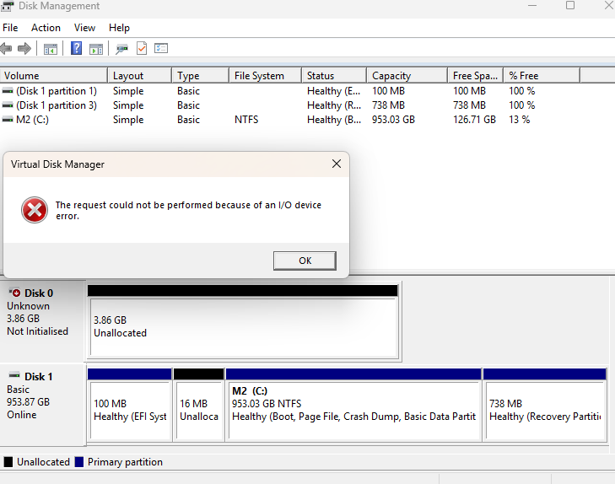The image size is (615, 484).
Task: Click drive icon of Disk 1 partition 1 row
Action: (8, 91)
